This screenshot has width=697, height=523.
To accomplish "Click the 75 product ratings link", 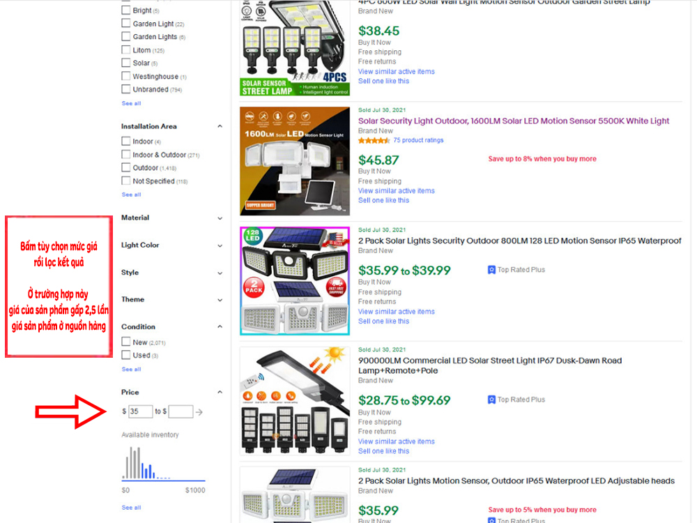I will (x=418, y=140).
